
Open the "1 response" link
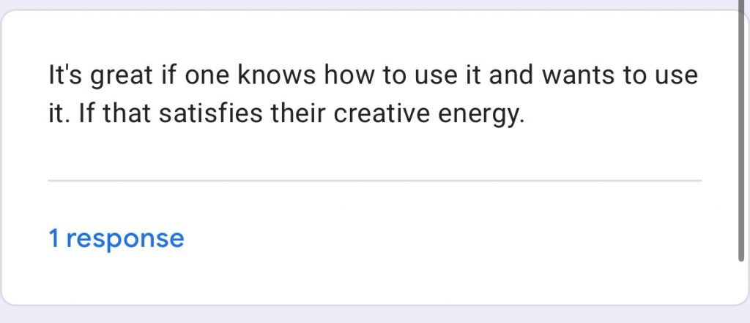(116, 238)
